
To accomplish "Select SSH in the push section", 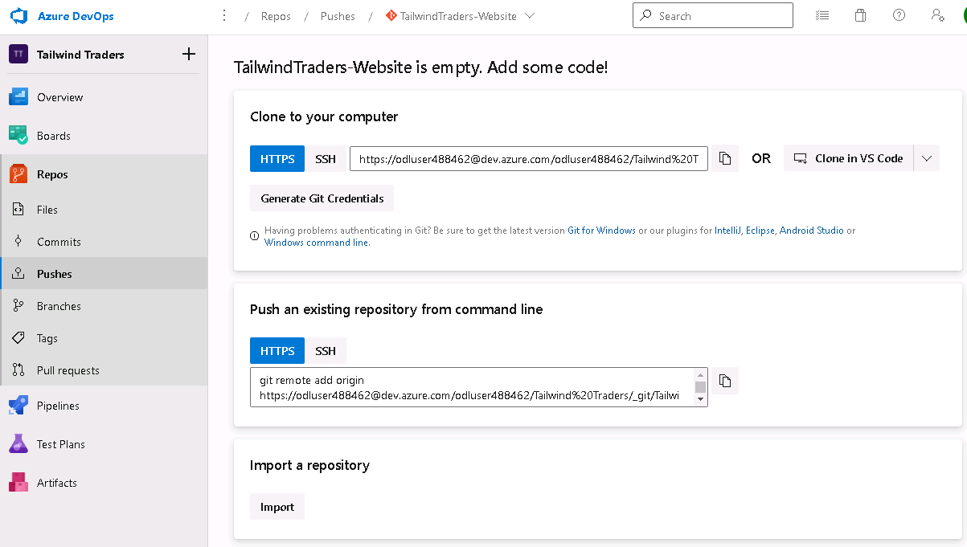I will tap(326, 350).
